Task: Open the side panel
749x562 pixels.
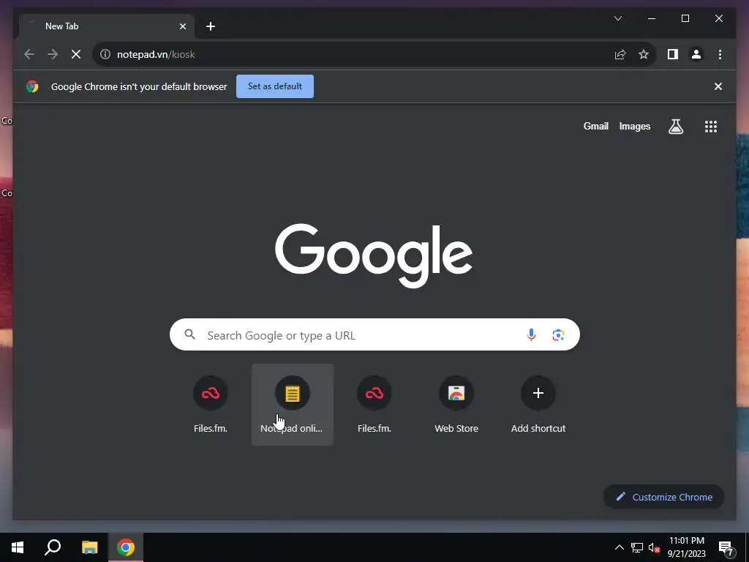Action: (x=673, y=54)
